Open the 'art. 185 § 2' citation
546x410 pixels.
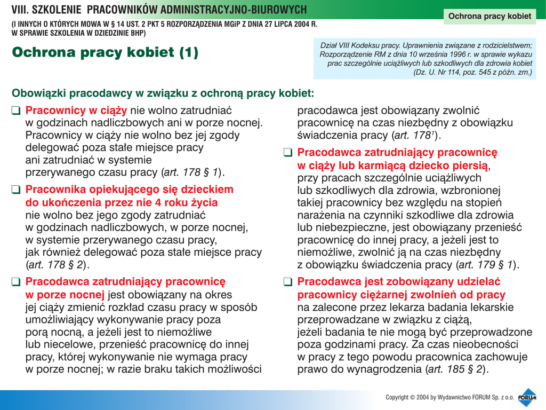tap(456, 369)
